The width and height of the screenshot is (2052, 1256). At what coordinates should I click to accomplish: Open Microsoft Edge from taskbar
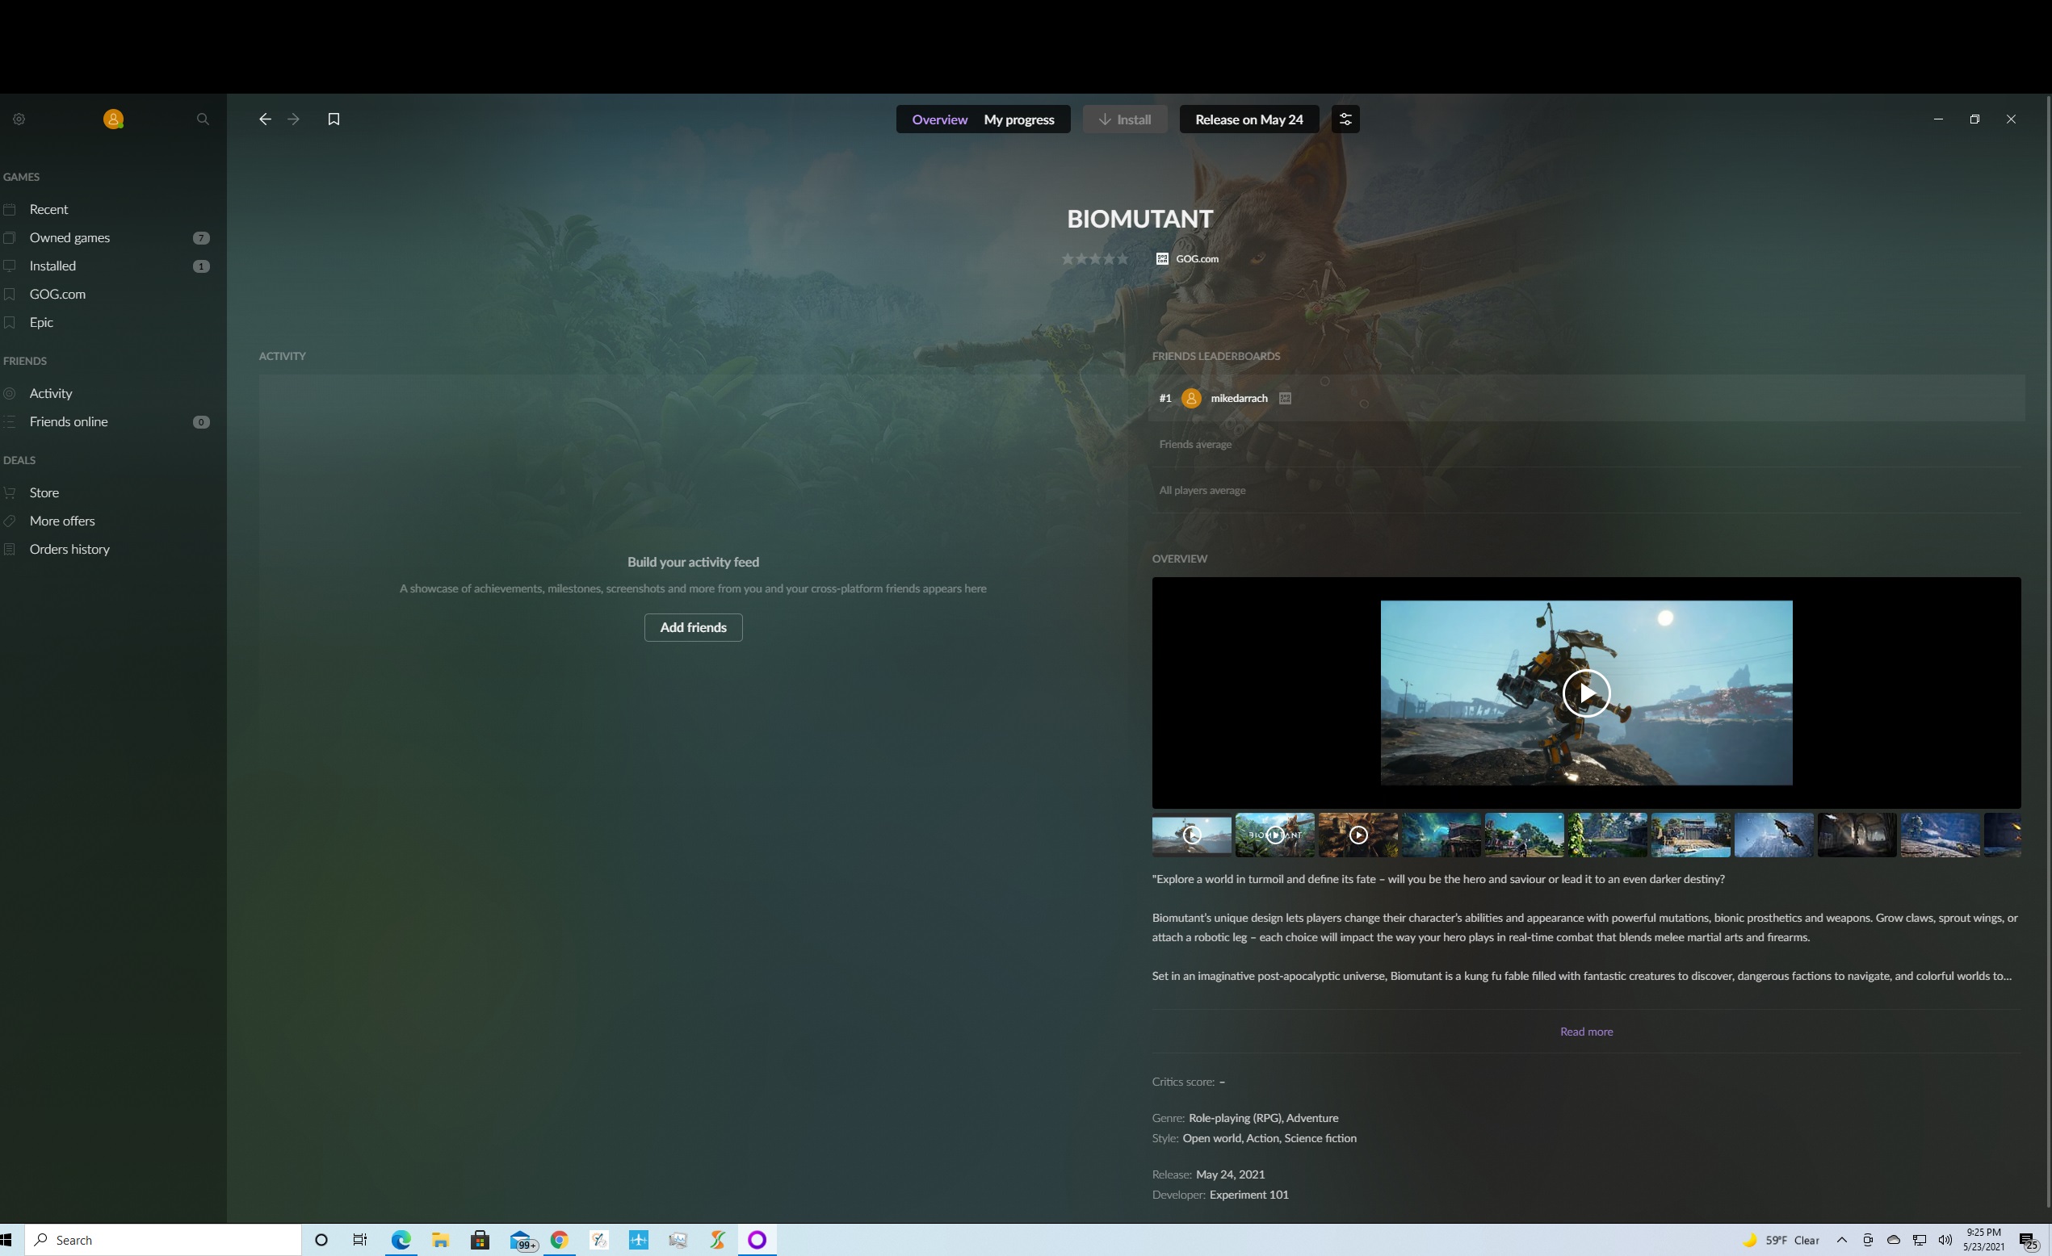[401, 1240]
